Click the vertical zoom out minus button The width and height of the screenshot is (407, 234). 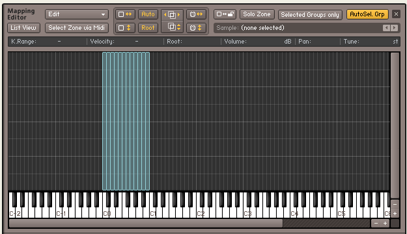tap(395, 205)
